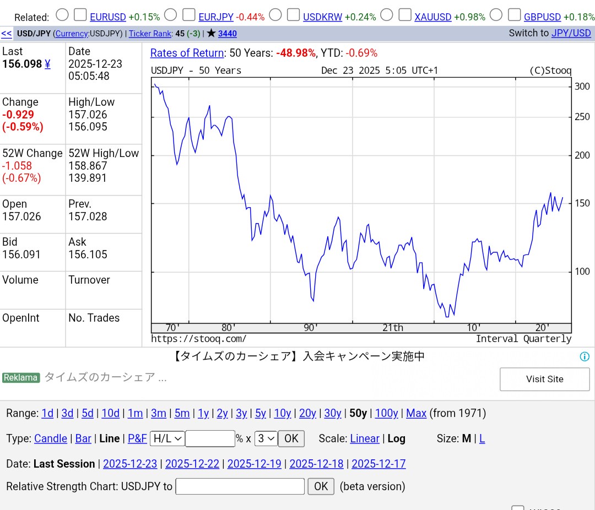Switch chart range to 10y

tap(282, 413)
